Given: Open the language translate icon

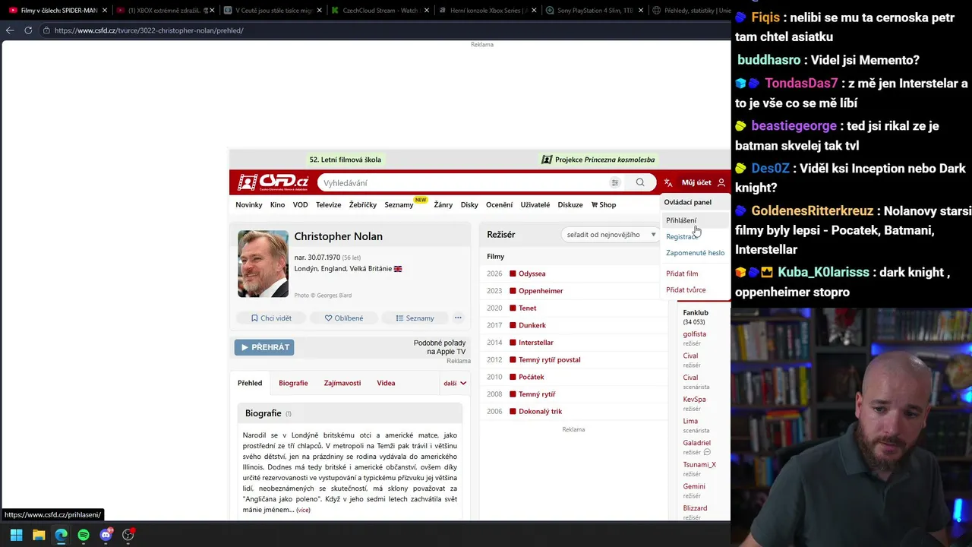Looking at the screenshot, I should click(x=668, y=182).
